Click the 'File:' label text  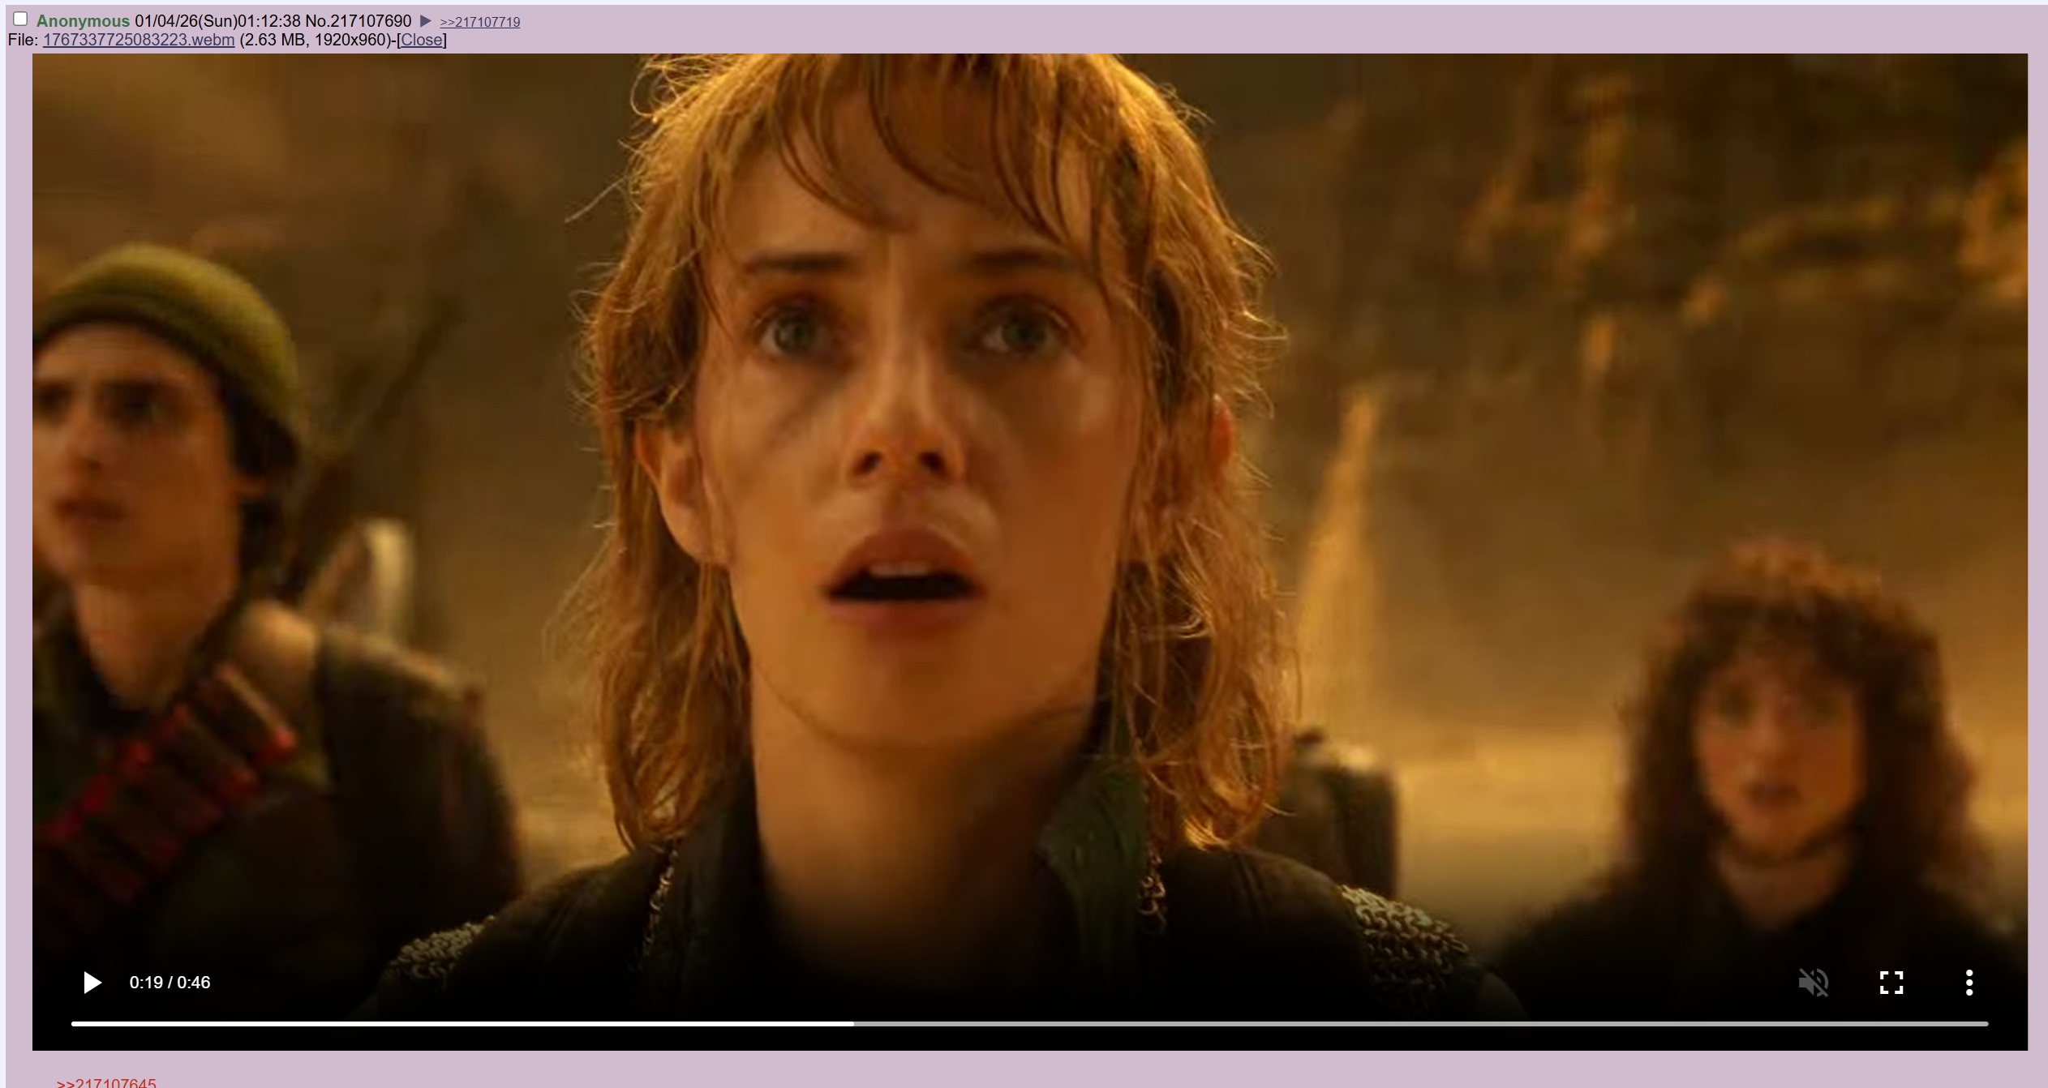(x=23, y=40)
